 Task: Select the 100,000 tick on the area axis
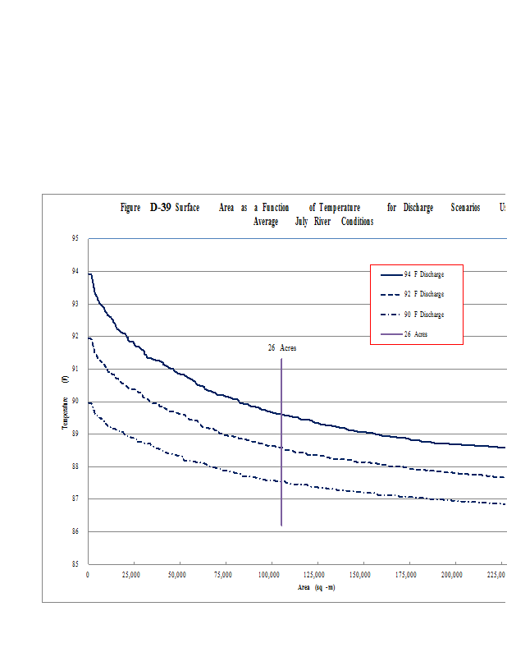(x=270, y=575)
